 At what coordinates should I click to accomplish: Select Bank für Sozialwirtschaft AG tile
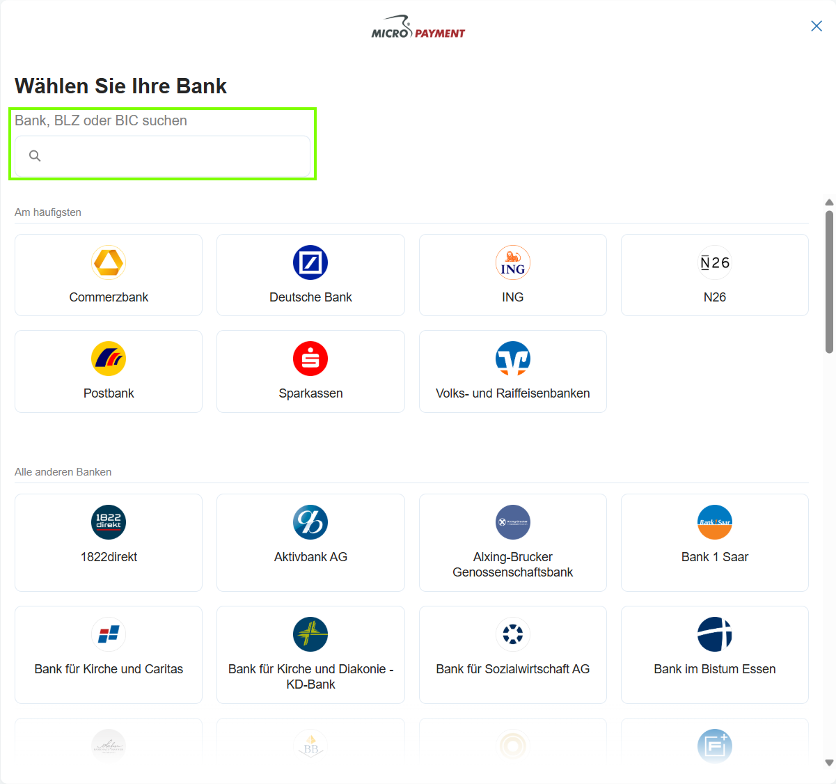(513, 654)
